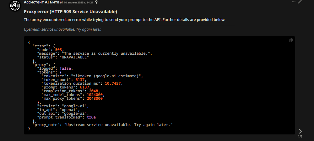
Task: Copy the code block using copy icon
Action: coord(291,40)
